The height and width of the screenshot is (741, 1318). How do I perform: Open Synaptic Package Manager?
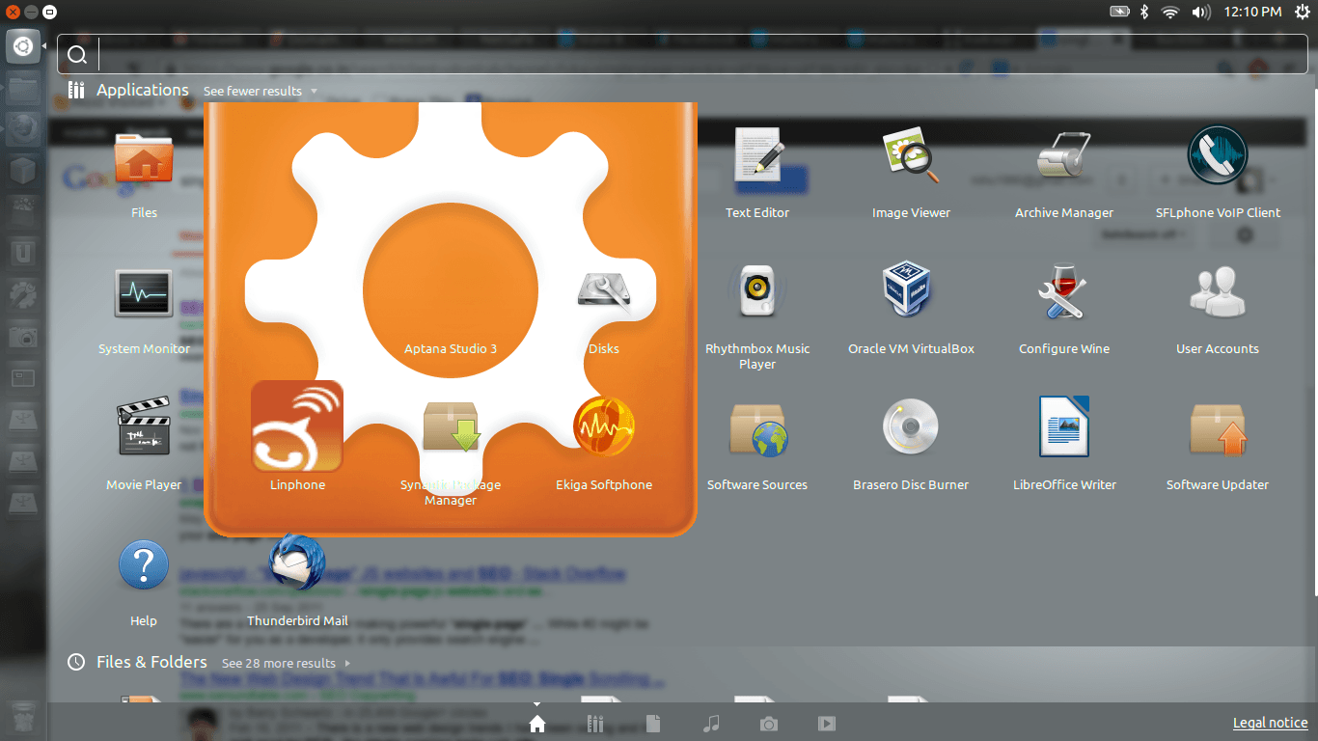click(x=451, y=427)
